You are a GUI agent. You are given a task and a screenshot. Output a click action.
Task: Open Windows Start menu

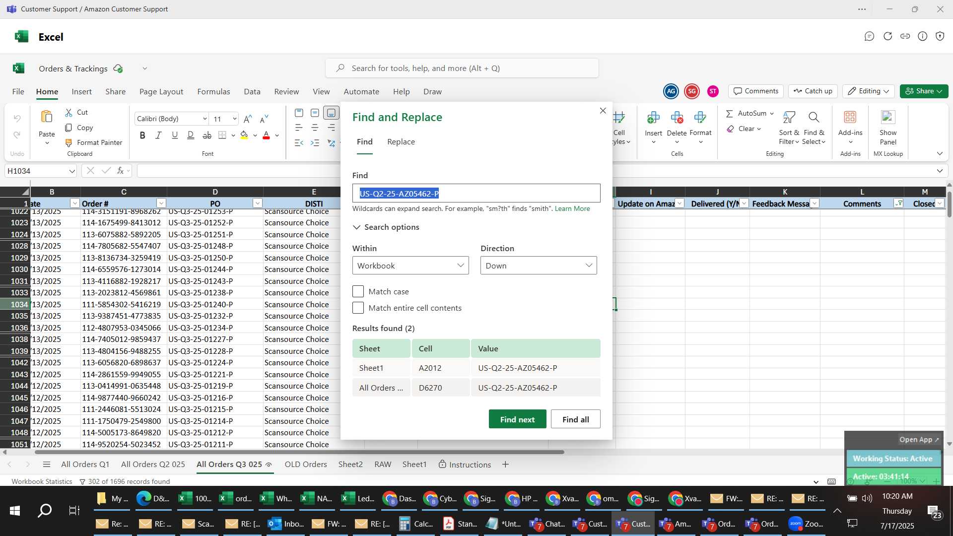tap(15, 511)
